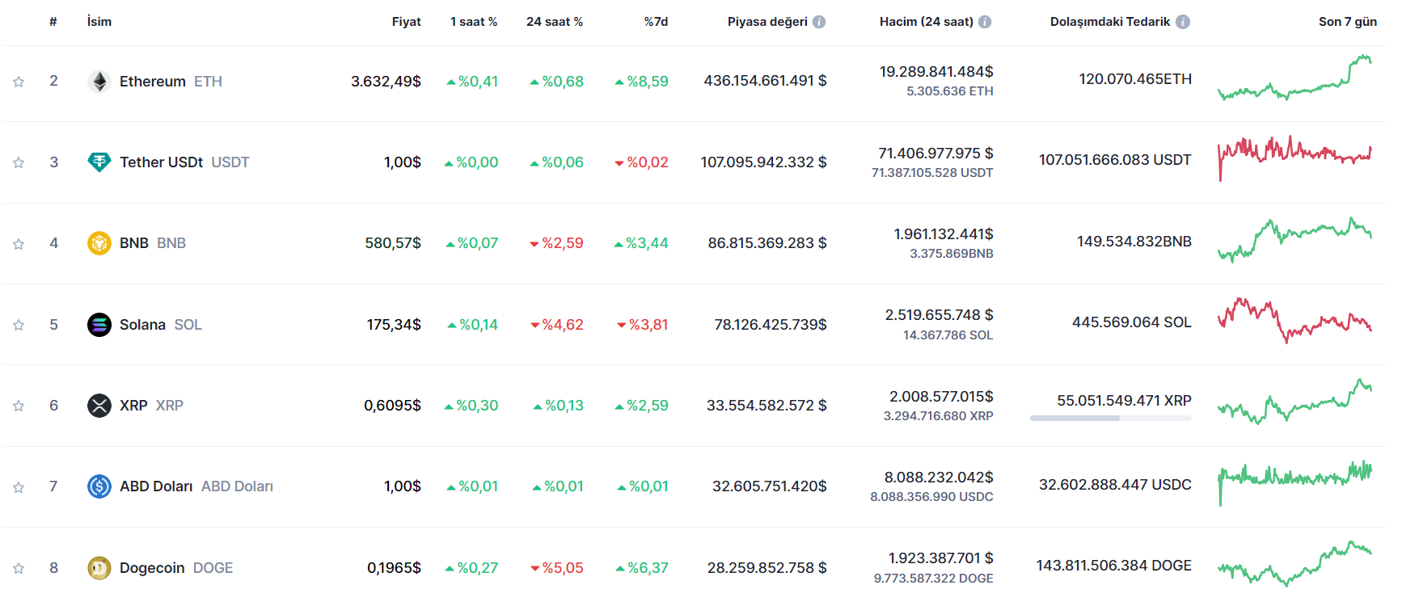Click the XRP logo icon
Viewport: 1419px width, 602px height.
99,406
